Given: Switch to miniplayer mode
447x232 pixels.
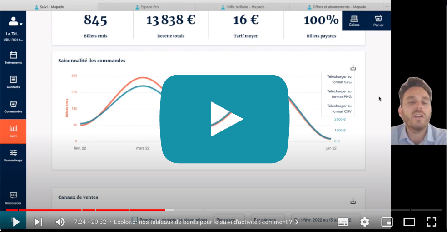Looking at the screenshot, I should point(387,222).
